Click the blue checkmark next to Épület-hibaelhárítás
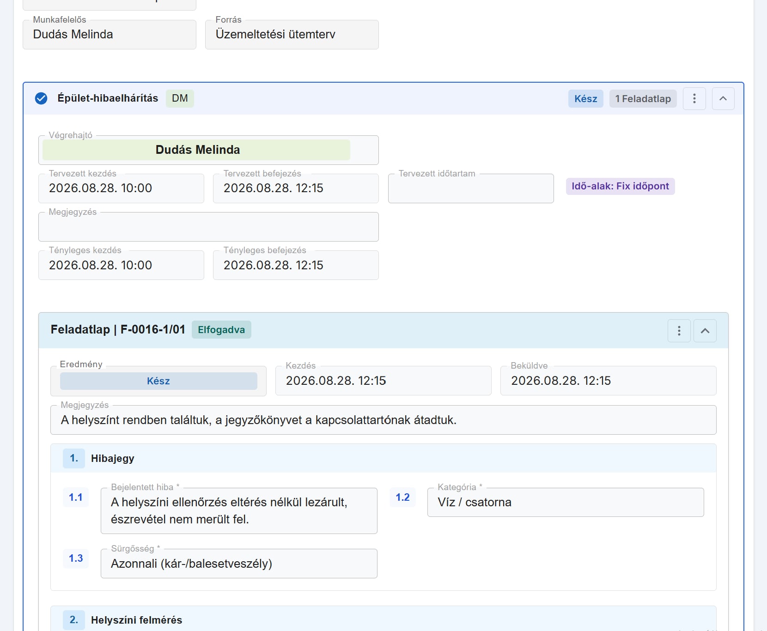 click(41, 98)
